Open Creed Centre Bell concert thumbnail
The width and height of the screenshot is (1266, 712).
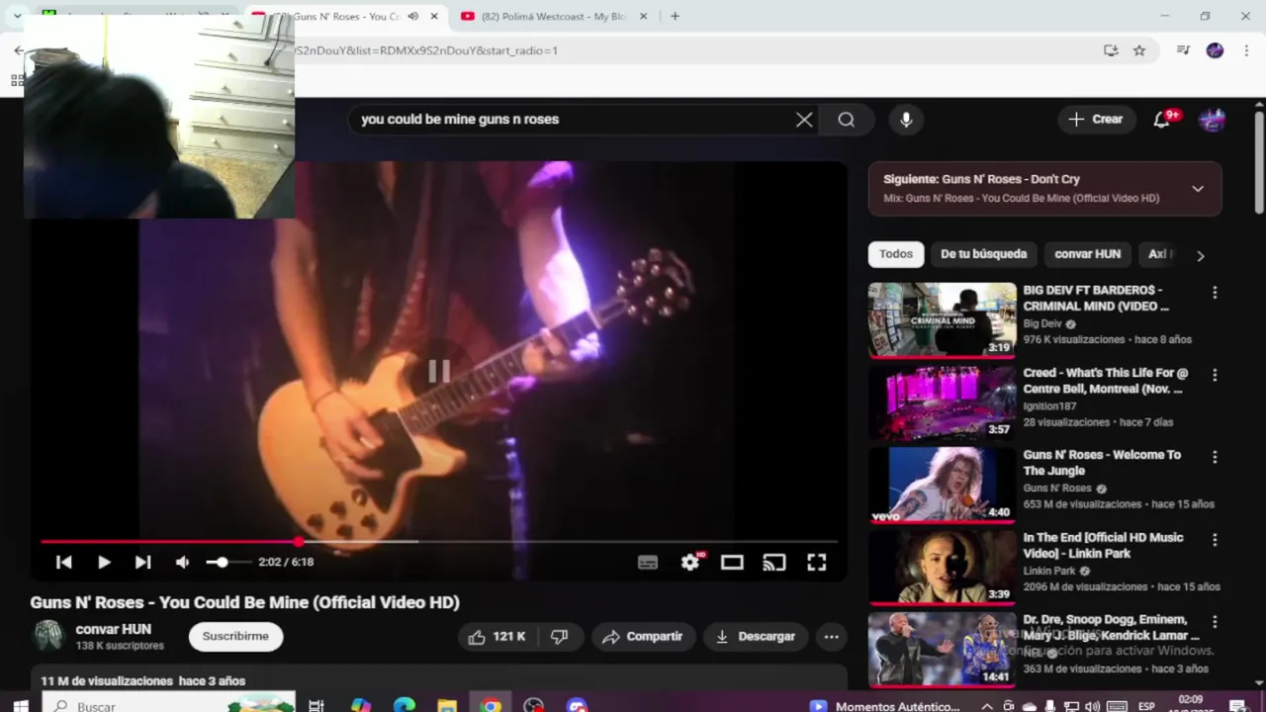coord(942,402)
